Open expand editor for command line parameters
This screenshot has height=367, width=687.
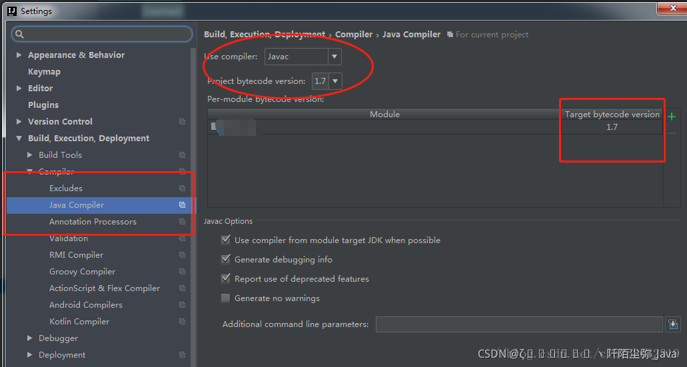673,324
